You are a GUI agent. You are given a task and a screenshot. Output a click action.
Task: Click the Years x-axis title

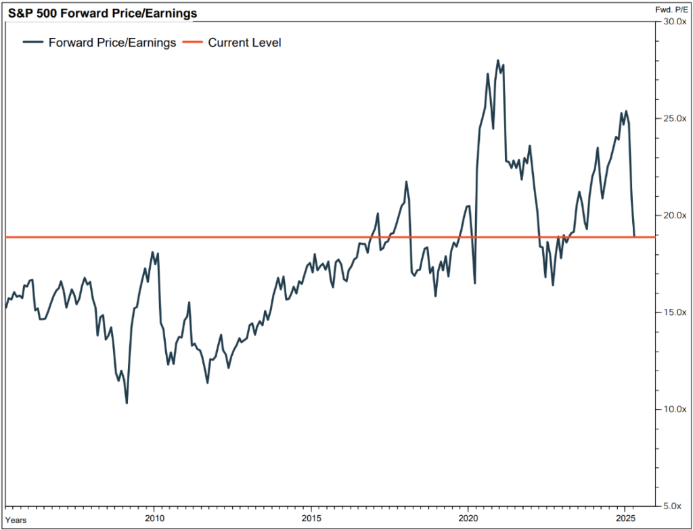coord(16,521)
